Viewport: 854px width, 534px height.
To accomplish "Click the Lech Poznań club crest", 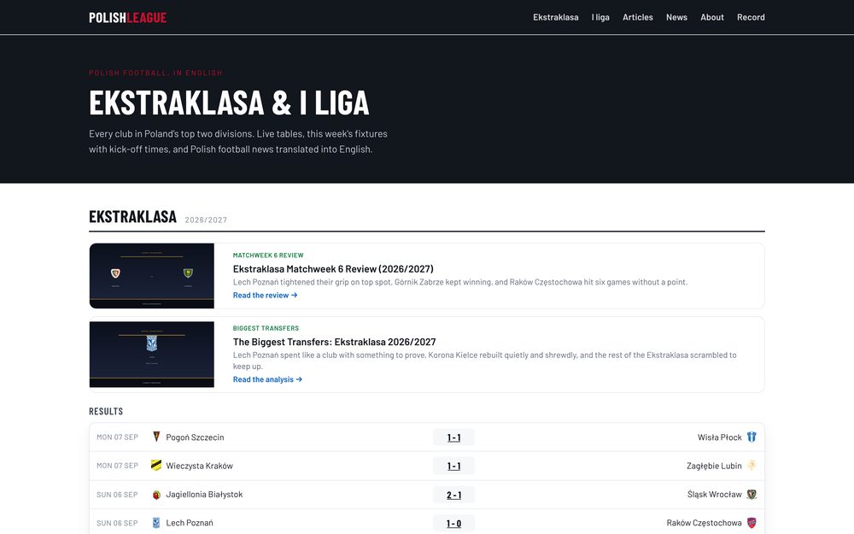I will click(x=156, y=523).
